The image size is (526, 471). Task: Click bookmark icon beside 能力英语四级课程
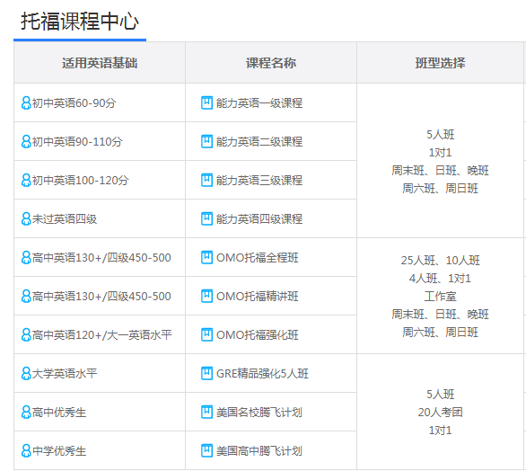[x=206, y=218]
